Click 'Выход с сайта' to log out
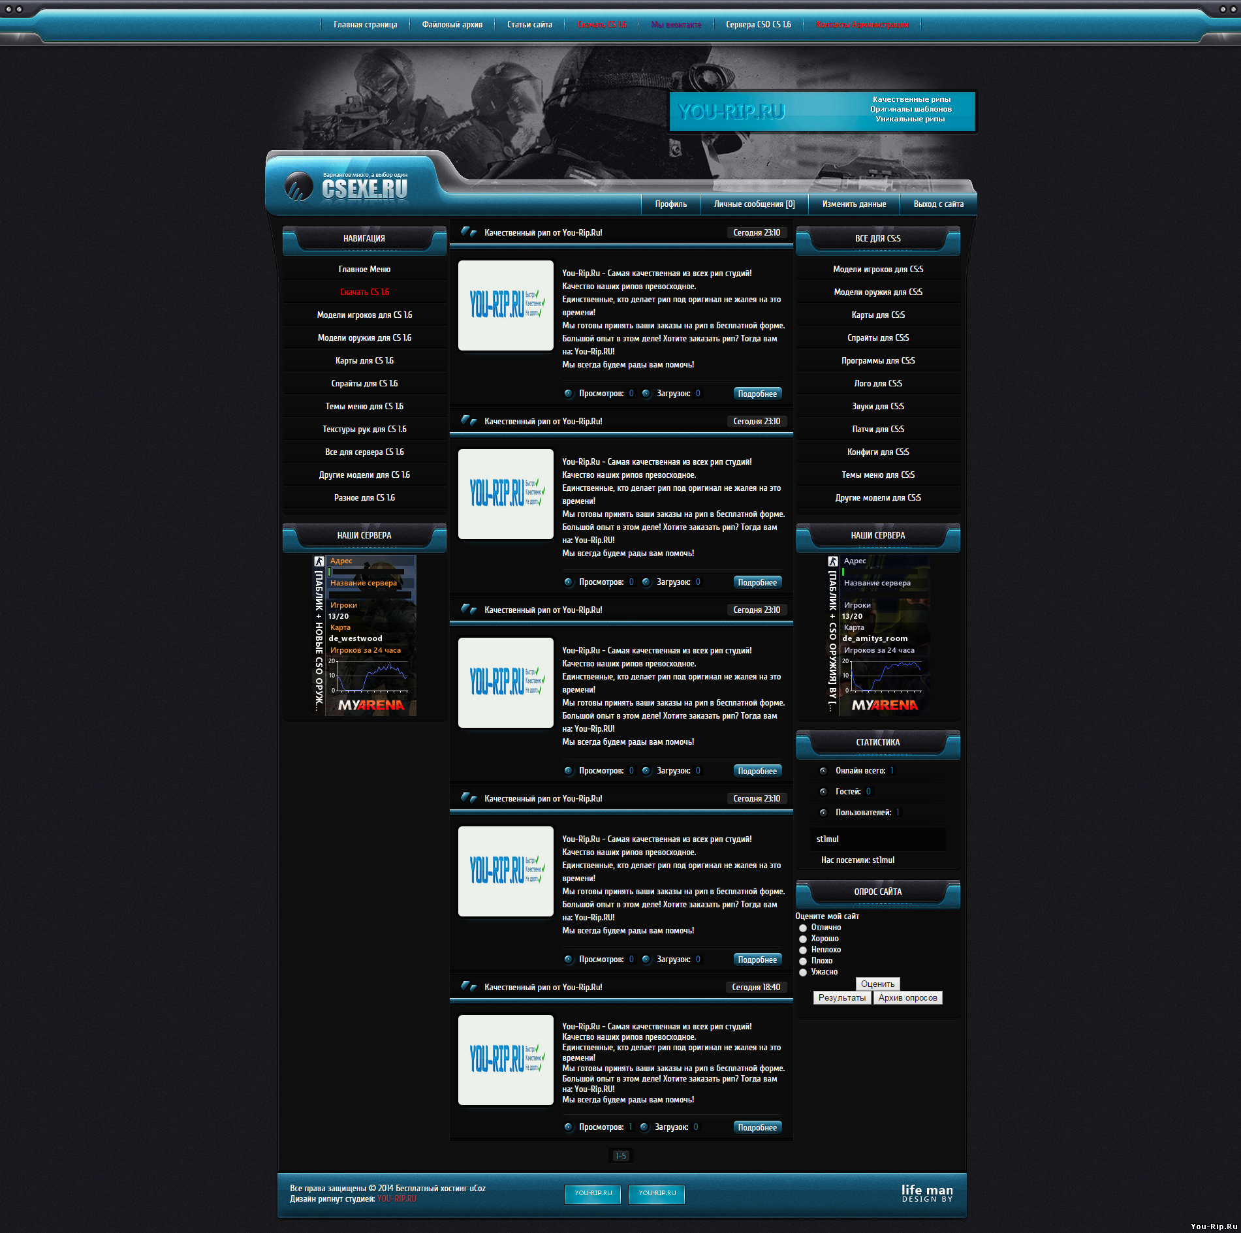Viewport: 1241px width, 1233px height. (x=938, y=204)
